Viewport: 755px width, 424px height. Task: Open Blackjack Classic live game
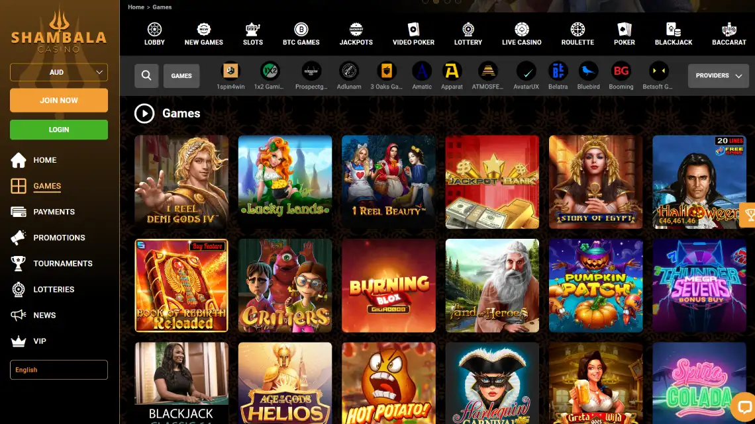pyautogui.click(x=181, y=383)
